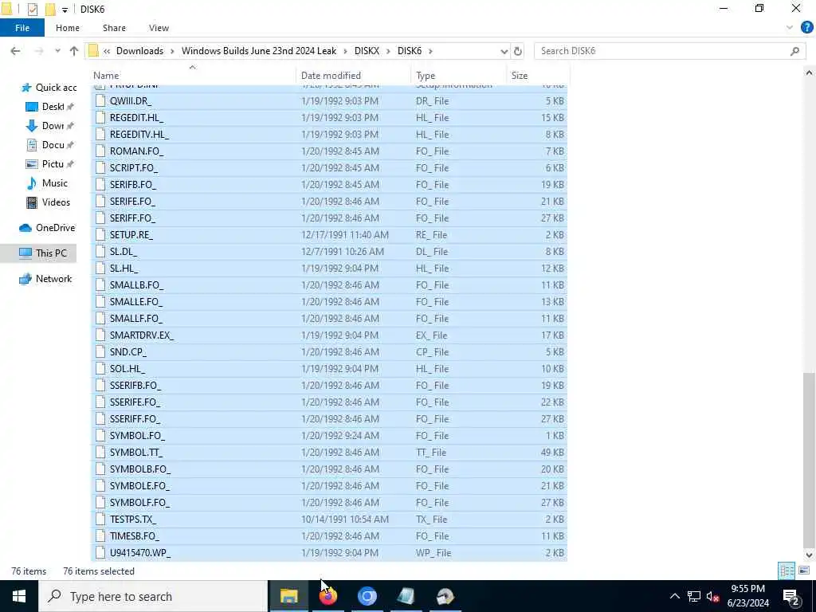Viewport: 816px width, 612px height.
Task: Select Network in the navigation pane
Action: pos(45,279)
